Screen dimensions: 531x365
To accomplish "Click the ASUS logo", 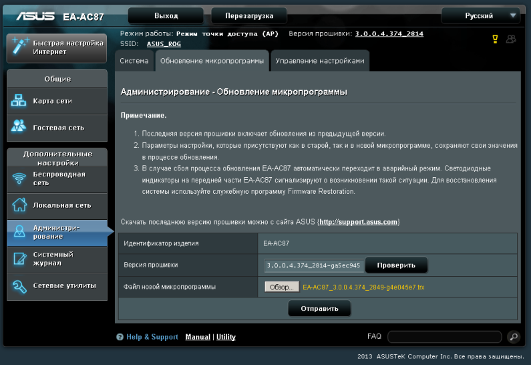I will click(x=35, y=16).
